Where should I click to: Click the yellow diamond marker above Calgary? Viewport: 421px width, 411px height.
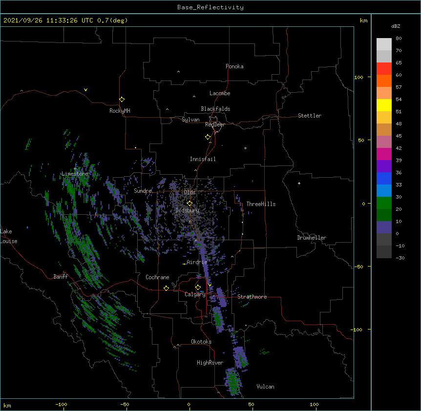(x=198, y=288)
